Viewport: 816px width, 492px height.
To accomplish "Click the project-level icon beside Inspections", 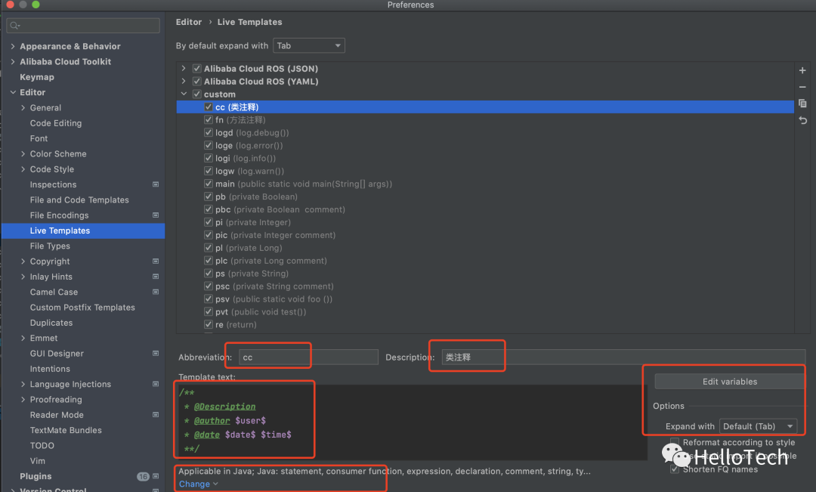I will coord(156,184).
